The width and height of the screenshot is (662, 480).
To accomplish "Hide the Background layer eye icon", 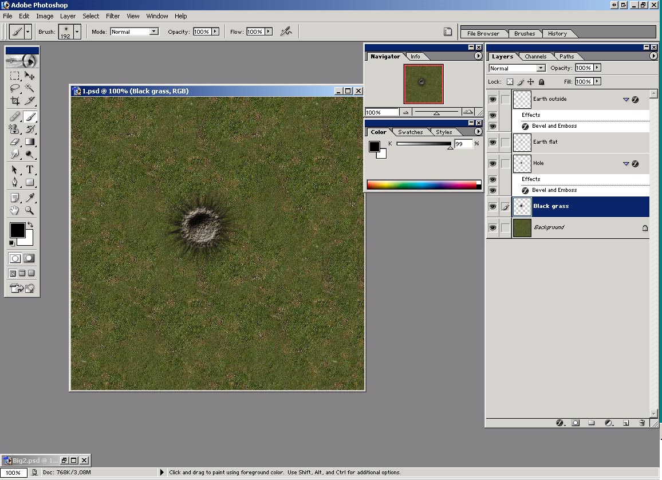I will pos(492,227).
